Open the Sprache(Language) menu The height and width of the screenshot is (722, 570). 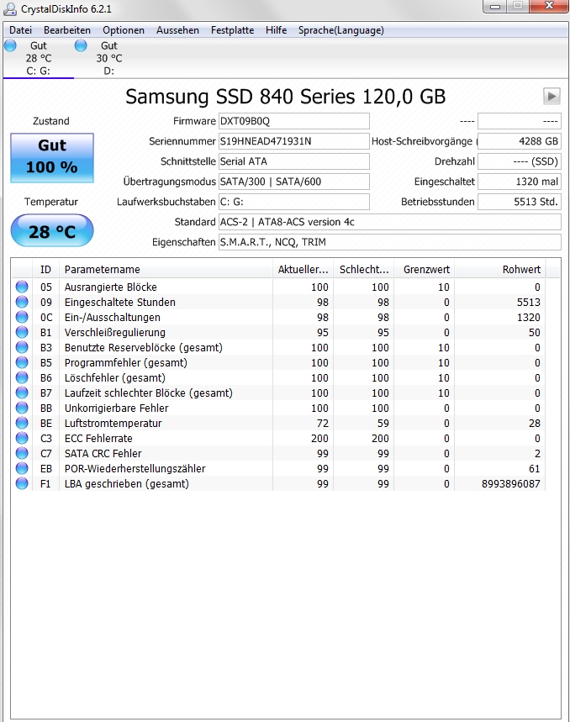click(341, 30)
